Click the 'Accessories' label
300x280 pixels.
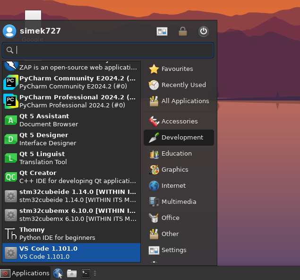(180, 122)
